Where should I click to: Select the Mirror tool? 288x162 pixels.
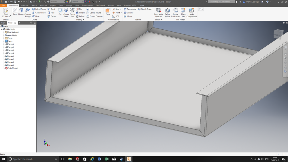128,16
